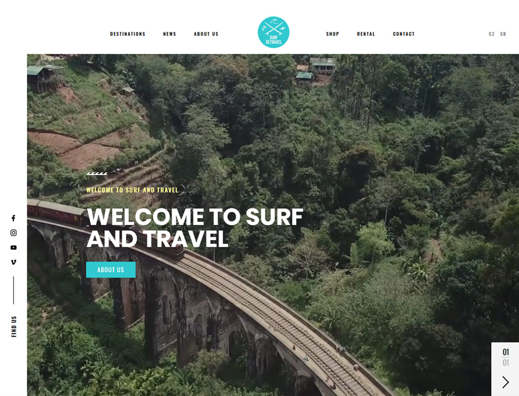The width and height of the screenshot is (519, 396).
Task: Go to next slide arrow
Action: click(x=506, y=382)
